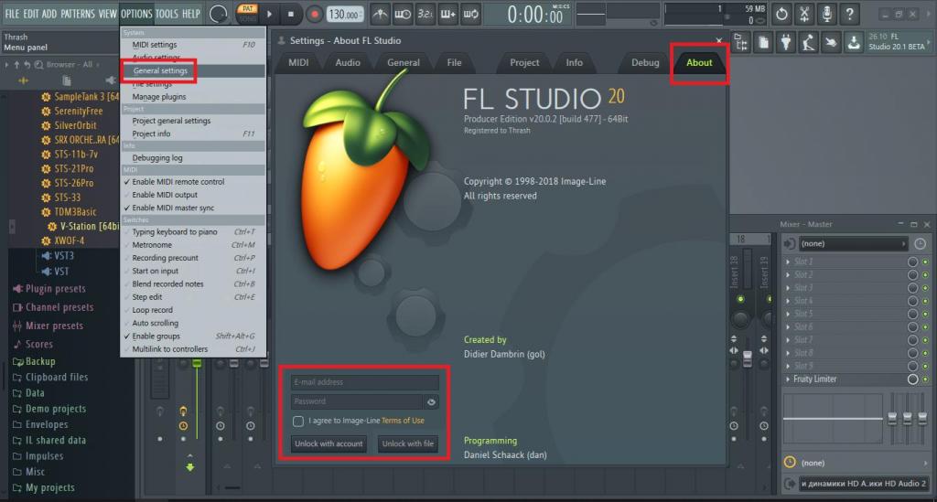Open the Terms of Use link
The height and width of the screenshot is (502, 937).
(403, 421)
